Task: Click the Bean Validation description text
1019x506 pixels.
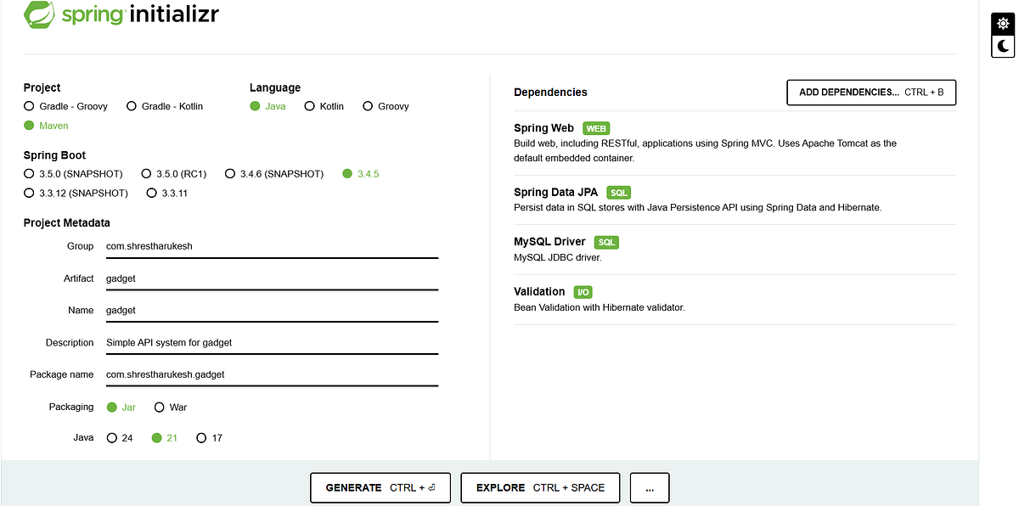Action: point(599,307)
